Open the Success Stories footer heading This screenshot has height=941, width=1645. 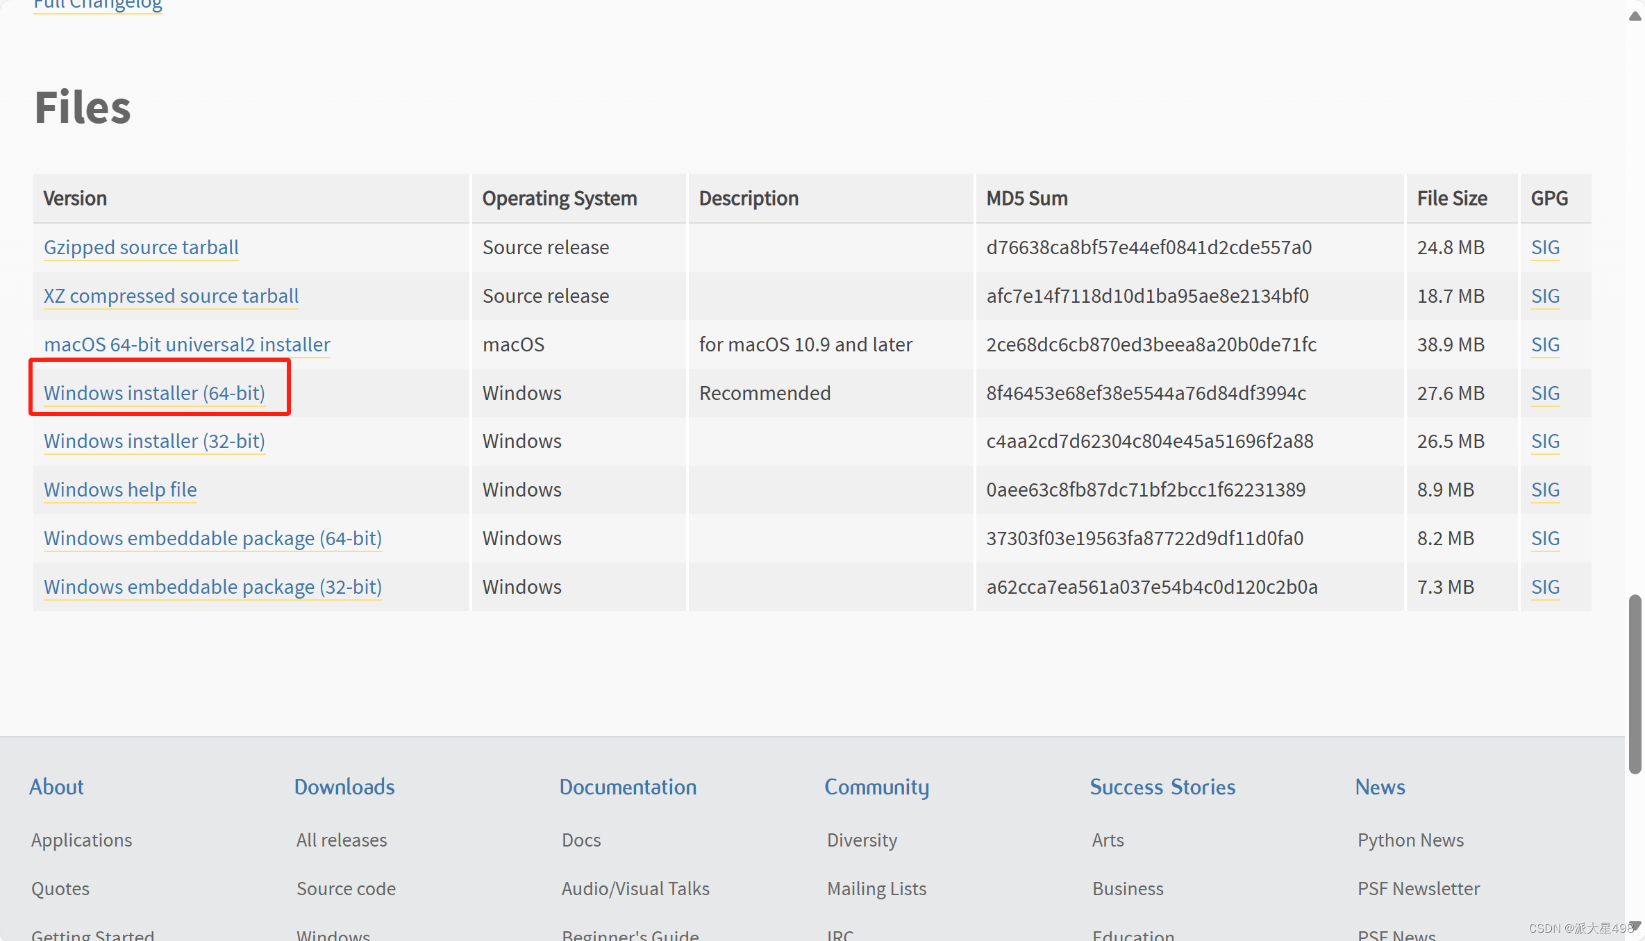click(1162, 787)
